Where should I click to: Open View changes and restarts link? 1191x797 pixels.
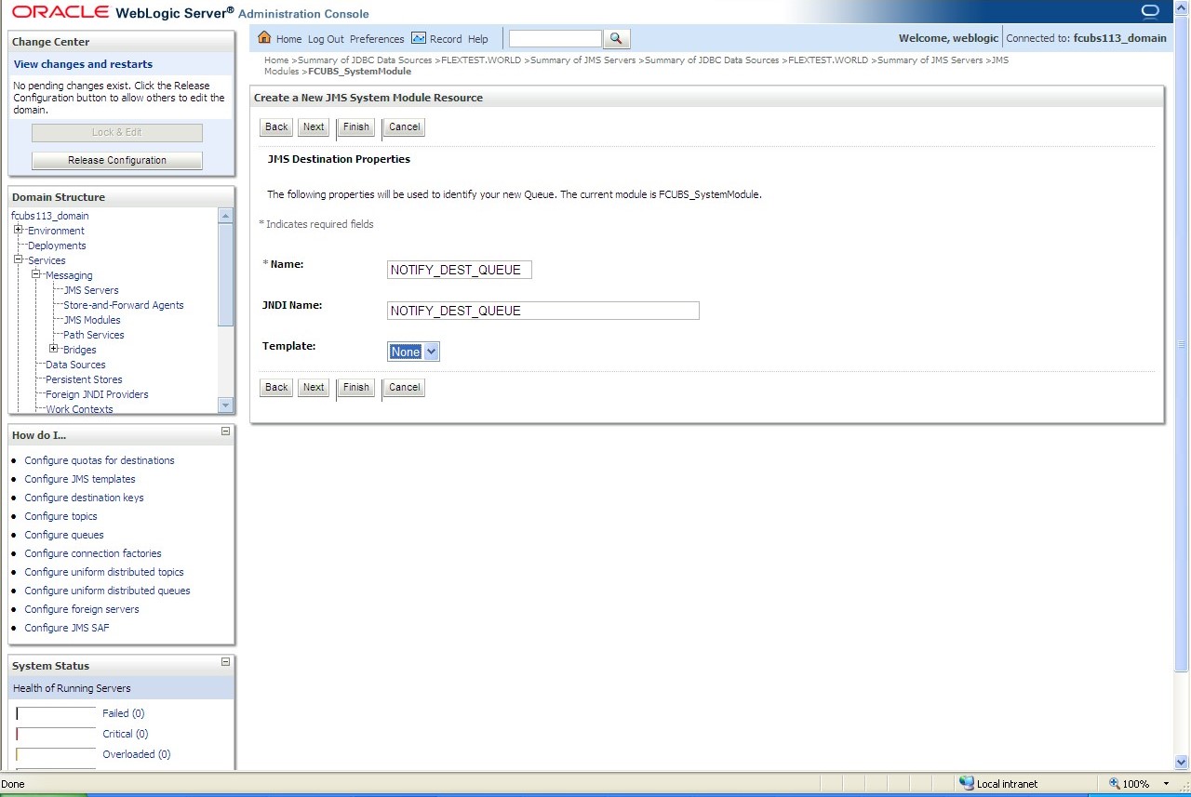click(x=83, y=64)
